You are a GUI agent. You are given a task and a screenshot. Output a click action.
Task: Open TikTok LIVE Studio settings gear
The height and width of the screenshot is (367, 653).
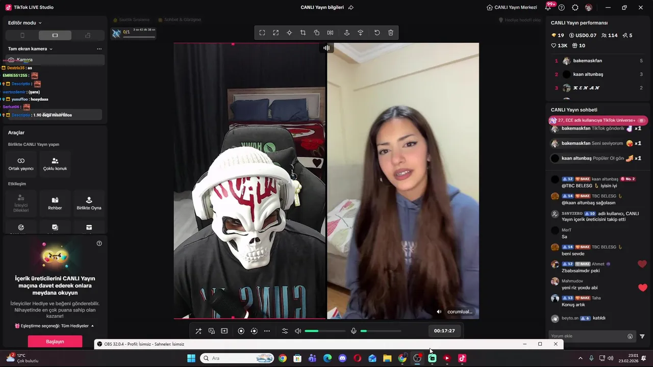tap(575, 8)
